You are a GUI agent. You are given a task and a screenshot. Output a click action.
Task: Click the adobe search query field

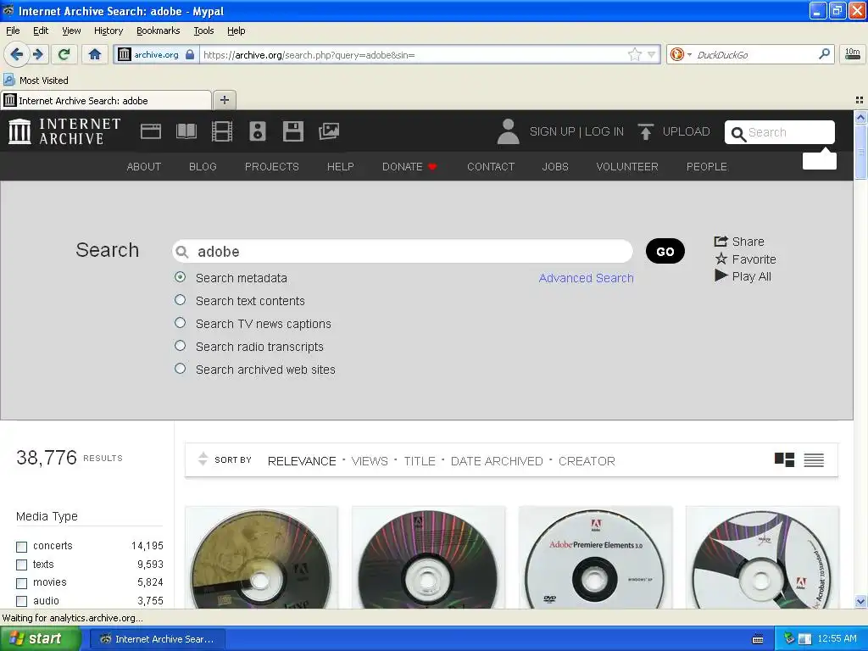tap(403, 251)
